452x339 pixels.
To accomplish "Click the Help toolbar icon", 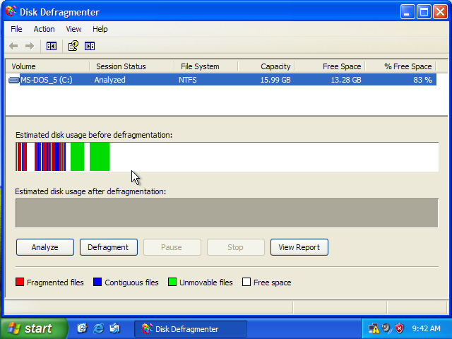I will click(73, 46).
